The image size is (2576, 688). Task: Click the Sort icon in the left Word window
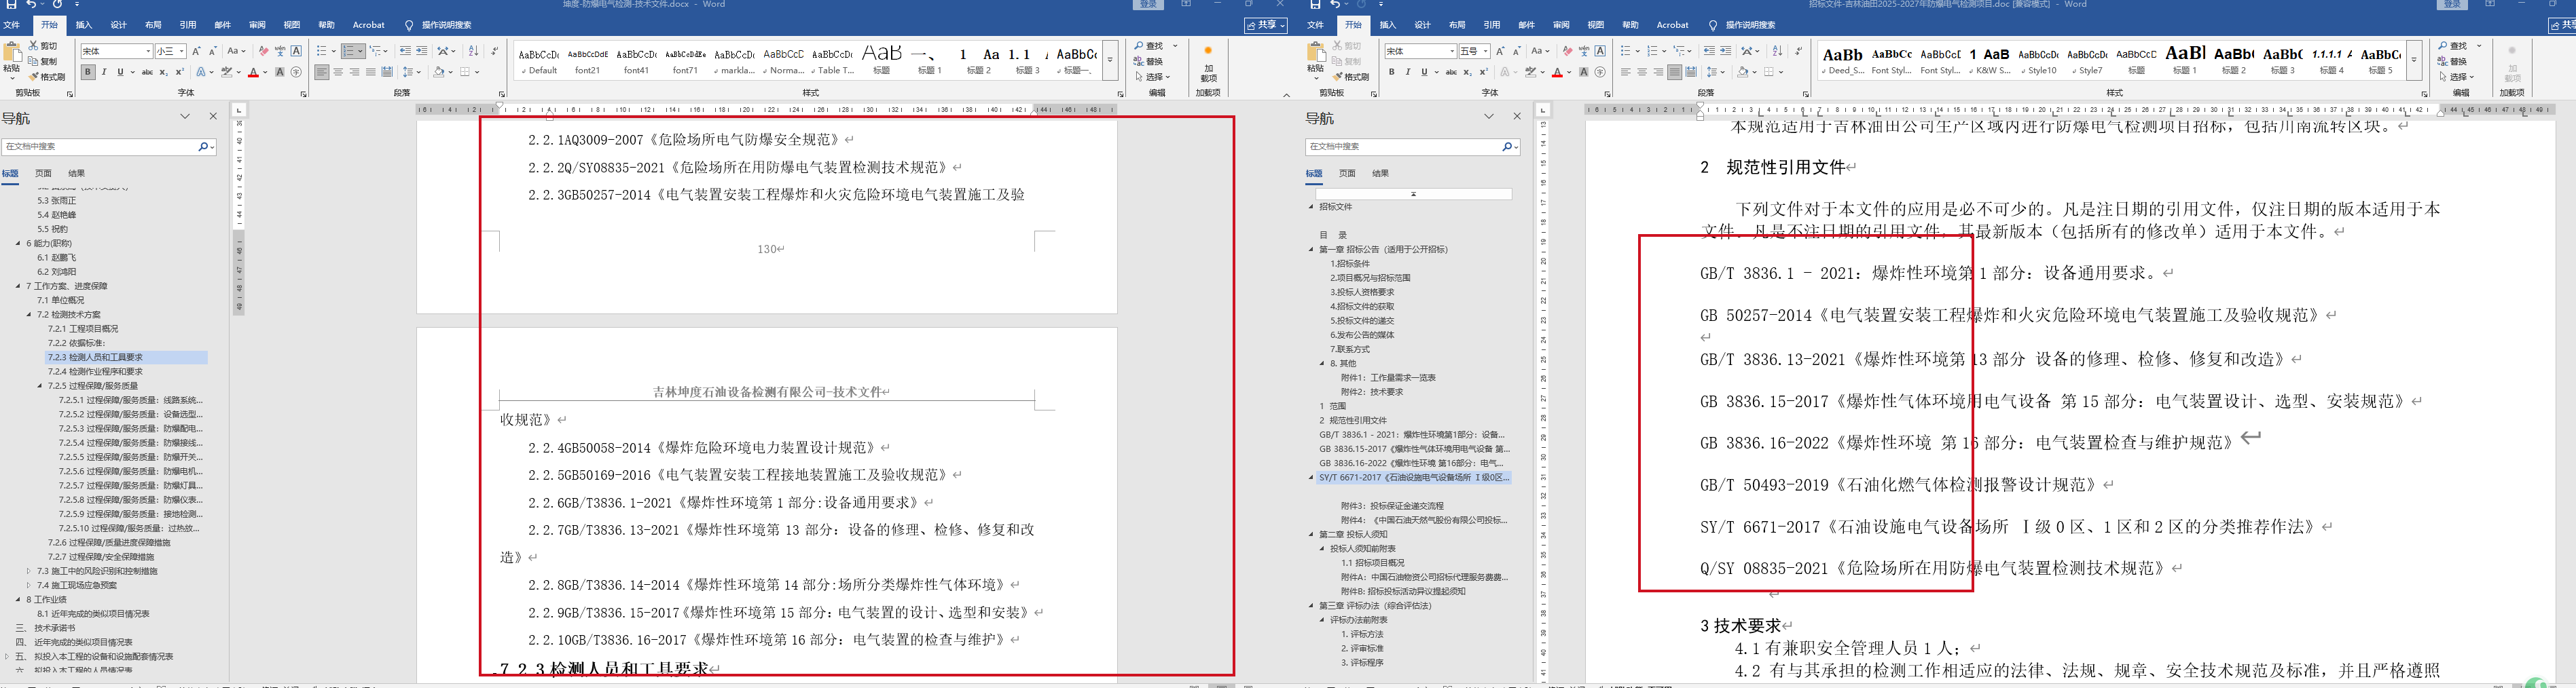point(473,51)
